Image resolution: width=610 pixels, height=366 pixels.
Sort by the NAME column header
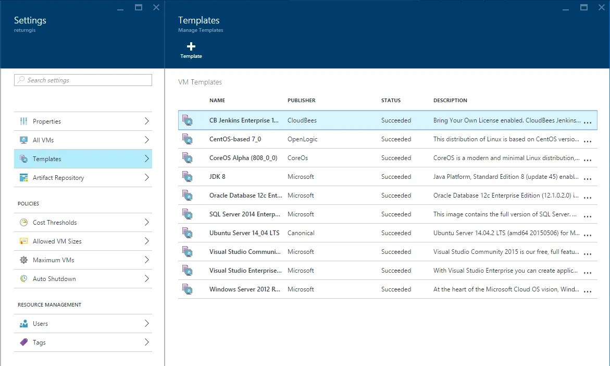[217, 100]
